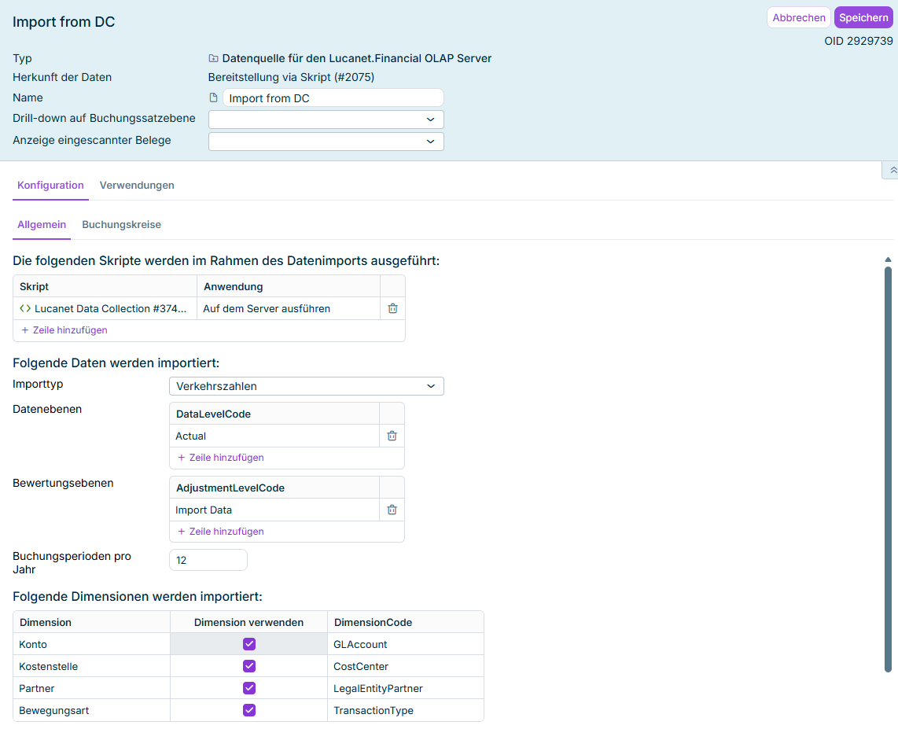Switch to the Verwendungen tab
Viewport: 898px width, 729px height.
pyautogui.click(x=137, y=186)
